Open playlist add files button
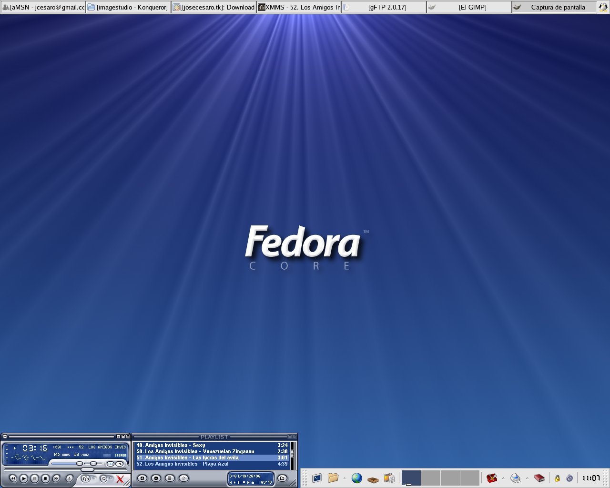The height and width of the screenshot is (488, 610). 142,478
